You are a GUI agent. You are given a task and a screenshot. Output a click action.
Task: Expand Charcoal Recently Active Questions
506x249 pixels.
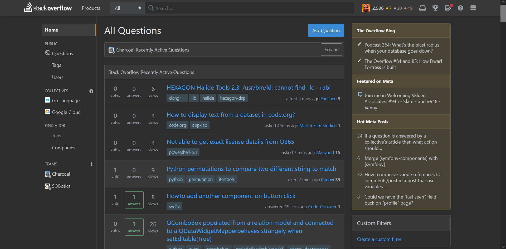click(331, 50)
